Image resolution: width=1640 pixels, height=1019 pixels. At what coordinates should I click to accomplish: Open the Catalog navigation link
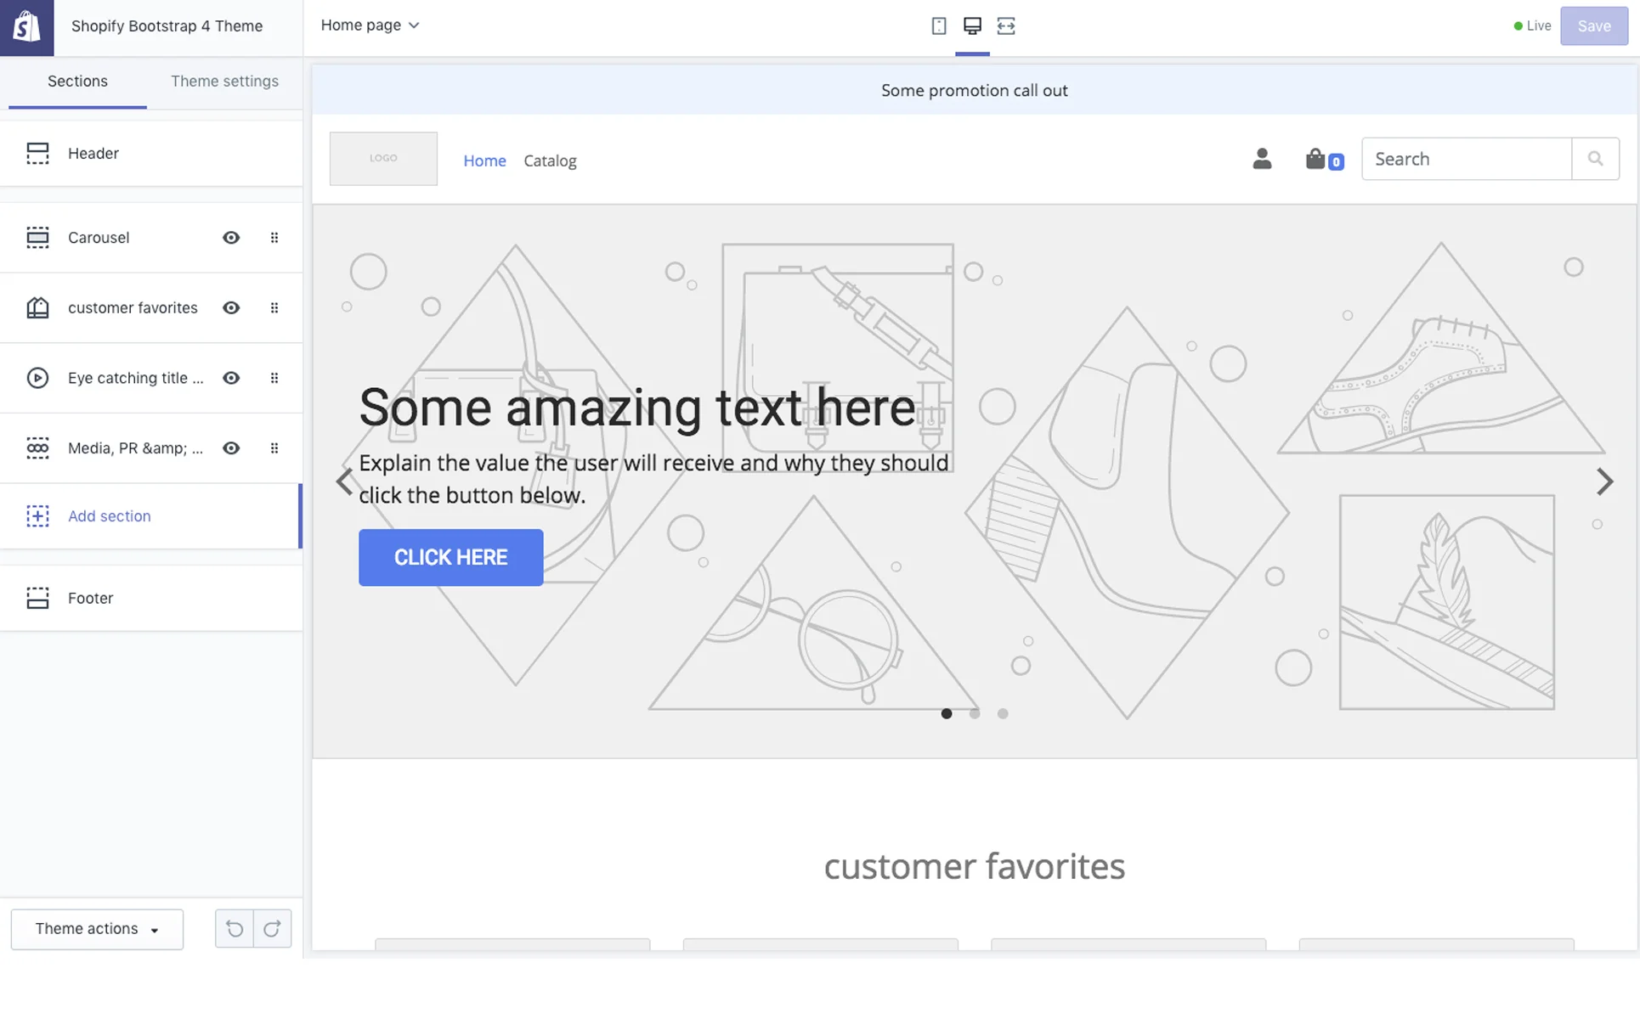click(x=550, y=160)
